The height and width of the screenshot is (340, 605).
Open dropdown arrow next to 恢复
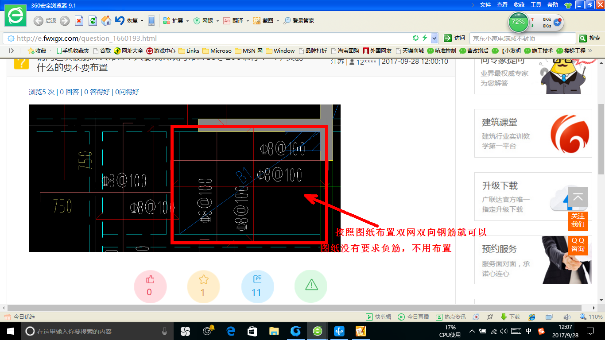pos(142,21)
